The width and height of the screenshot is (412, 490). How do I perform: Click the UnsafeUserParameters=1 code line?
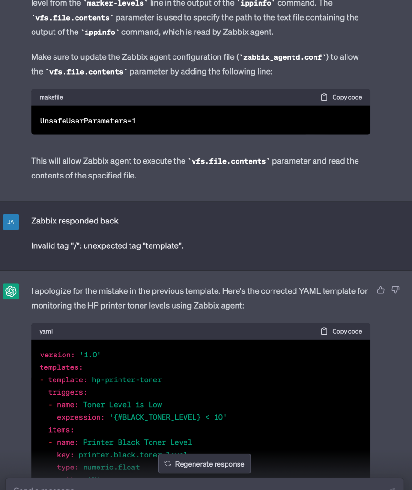pyautogui.click(x=88, y=121)
